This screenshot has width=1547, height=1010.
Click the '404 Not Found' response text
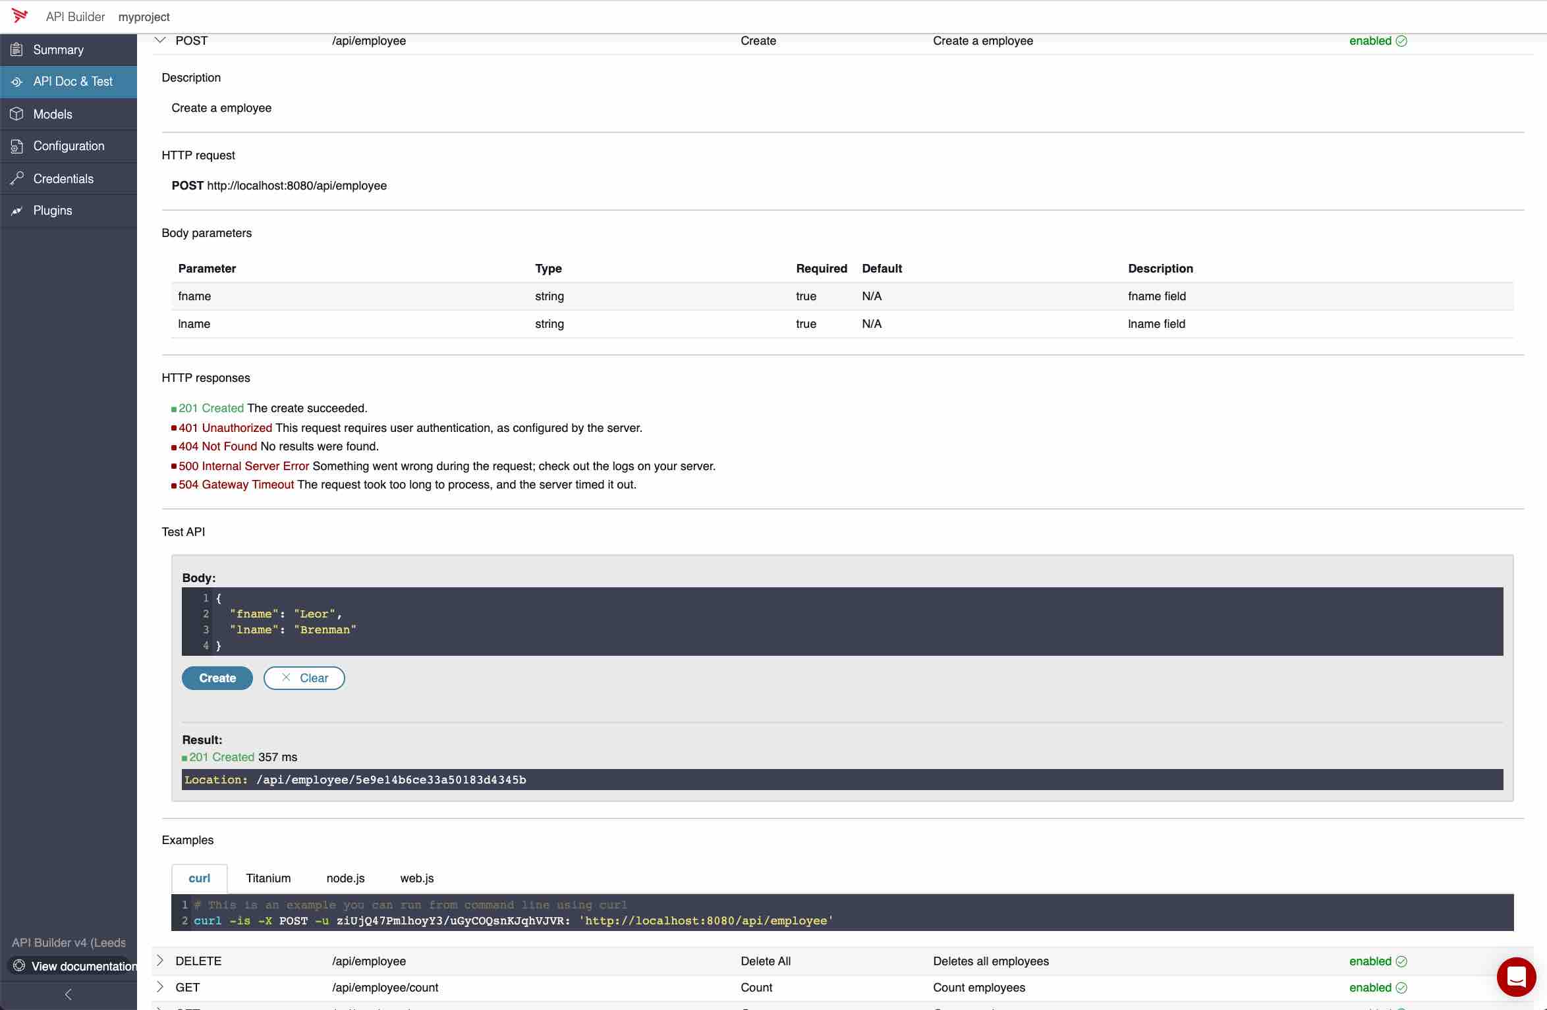(217, 446)
